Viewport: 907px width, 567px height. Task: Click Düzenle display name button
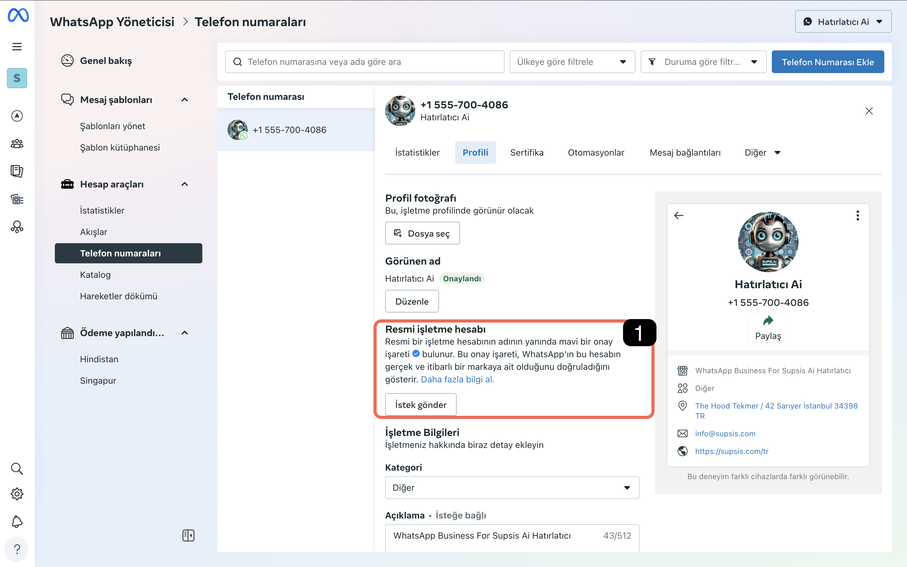412,301
